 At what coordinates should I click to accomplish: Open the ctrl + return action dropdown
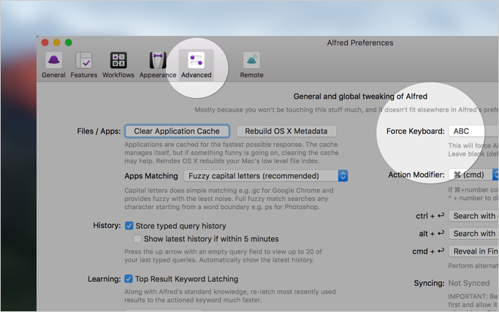pyautogui.click(x=473, y=216)
